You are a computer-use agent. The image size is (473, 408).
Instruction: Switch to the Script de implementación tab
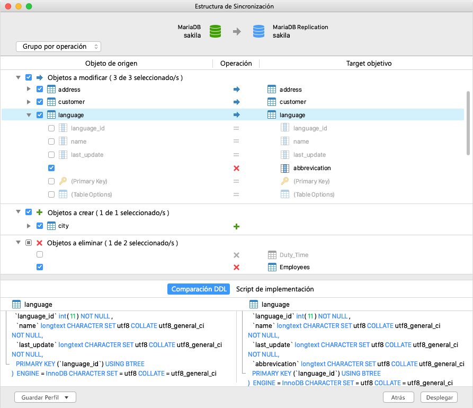click(274, 289)
